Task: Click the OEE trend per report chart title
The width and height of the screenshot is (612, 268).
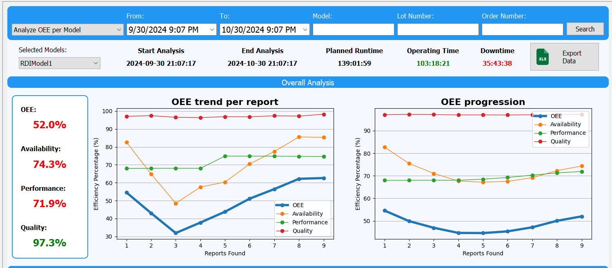Action: click(225, 102)
